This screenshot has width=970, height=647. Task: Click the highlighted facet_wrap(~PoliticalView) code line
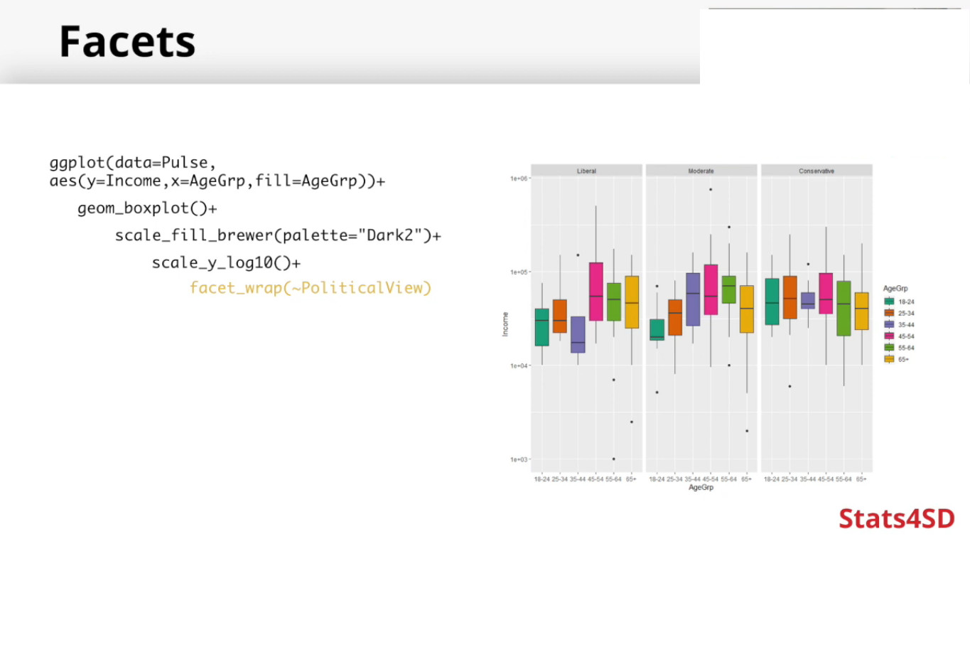(x=311, y=288)
